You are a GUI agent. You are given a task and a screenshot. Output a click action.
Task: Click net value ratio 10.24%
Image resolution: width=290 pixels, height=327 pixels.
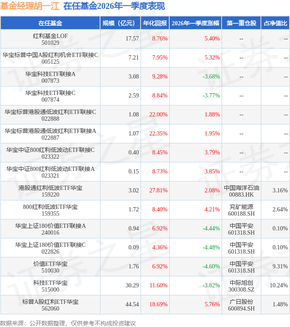pyautogui.click(x=279, y=285)
